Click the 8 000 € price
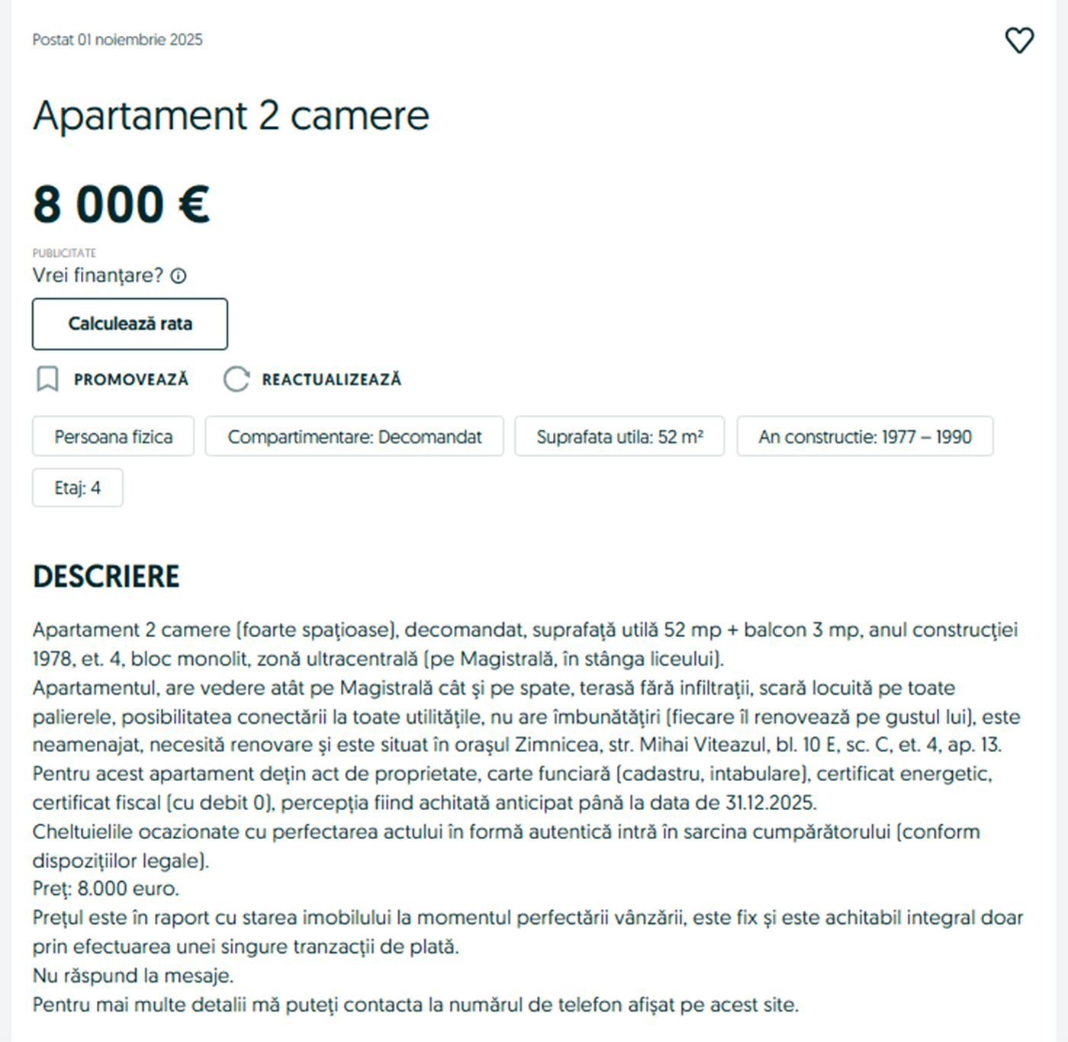 [121, 204]
